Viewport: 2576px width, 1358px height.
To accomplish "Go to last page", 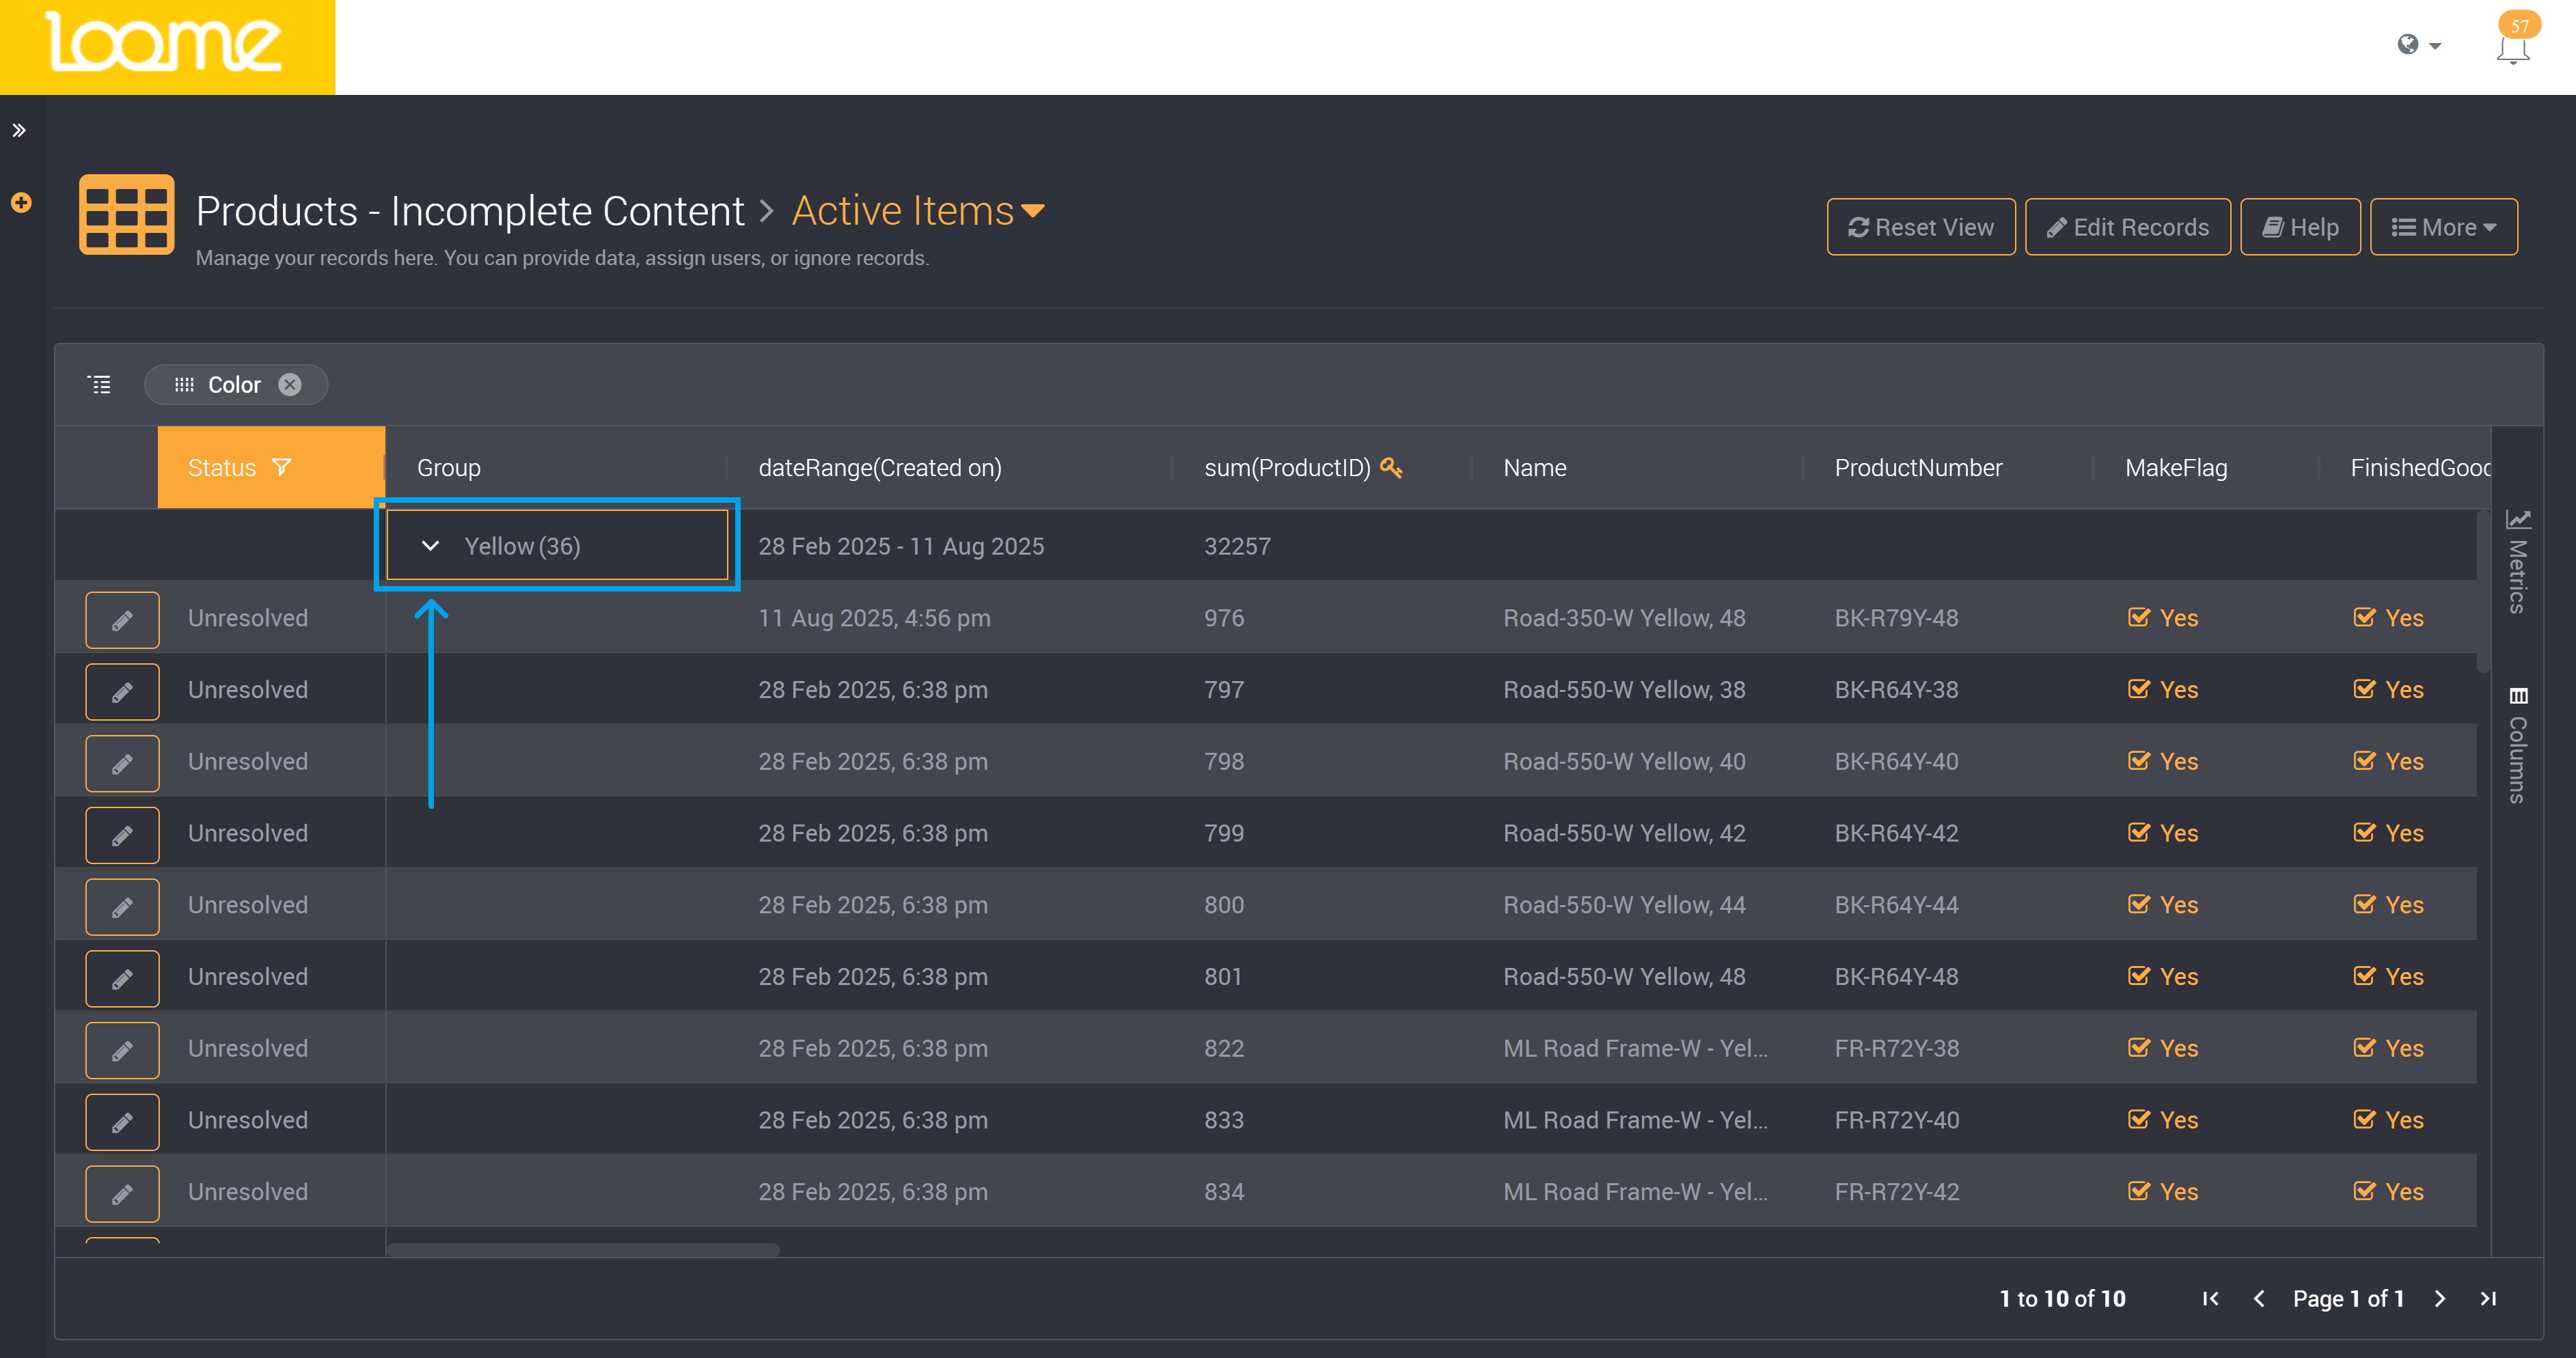I will (2488, 1298).
